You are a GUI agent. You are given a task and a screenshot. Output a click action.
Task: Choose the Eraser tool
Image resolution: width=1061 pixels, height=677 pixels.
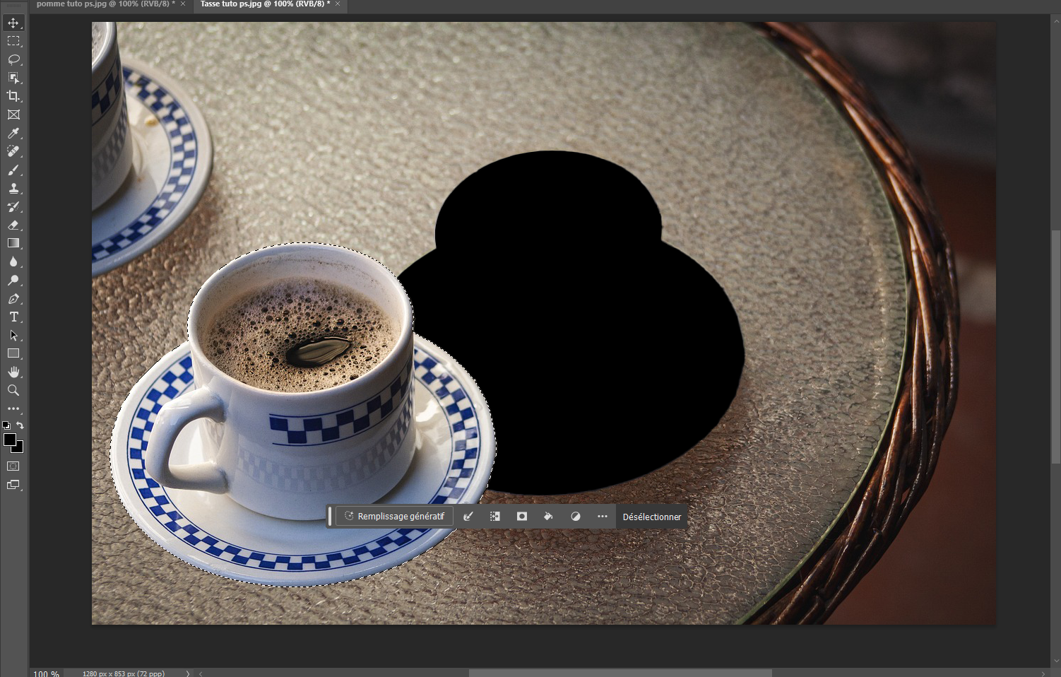point(13,225)
